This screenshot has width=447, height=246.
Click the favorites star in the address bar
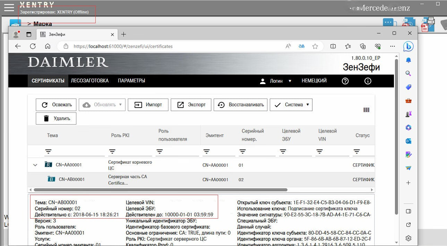click(x=315, y=46)
